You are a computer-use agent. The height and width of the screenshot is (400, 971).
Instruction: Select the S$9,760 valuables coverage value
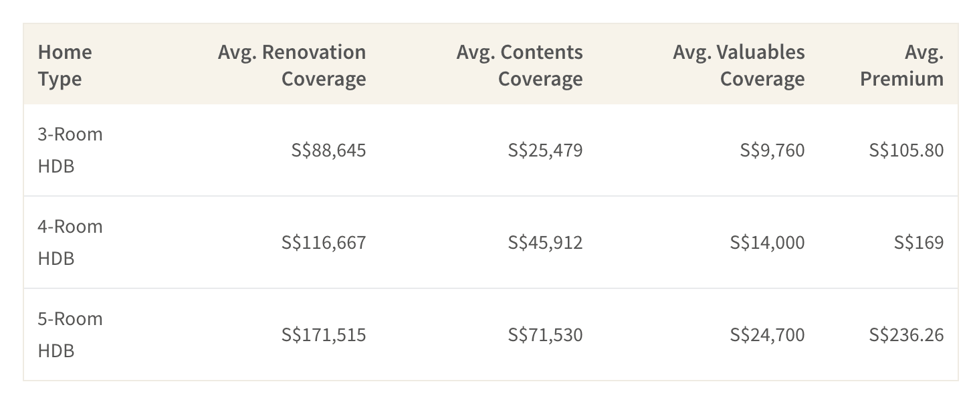[x=772, y=150]
